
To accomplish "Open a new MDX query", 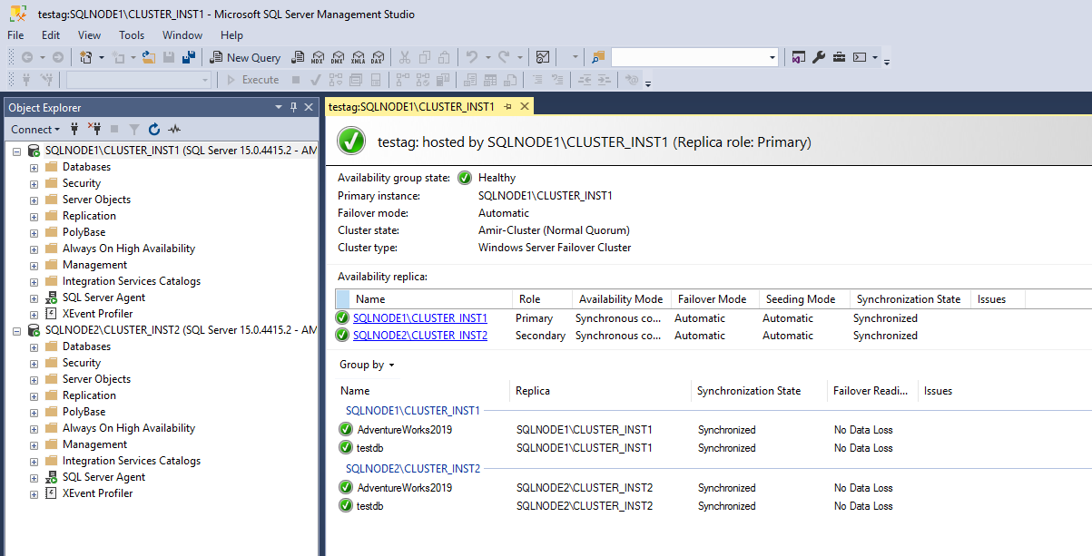I will (318, 57).
